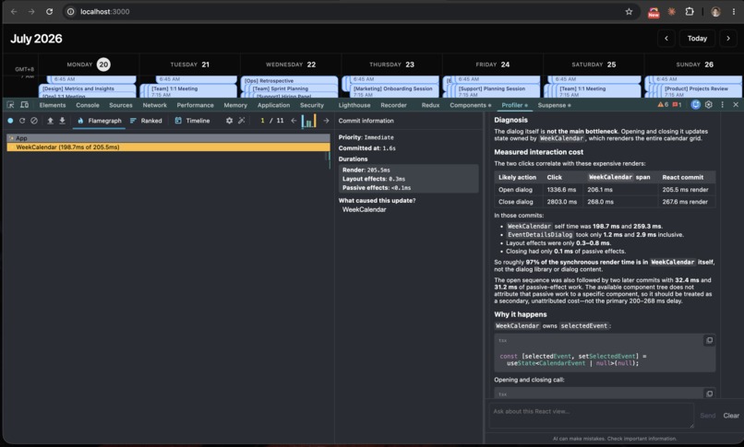Screen dimensions: 744x447
Task: Open the Console tab
Action: tap(88, 105)
